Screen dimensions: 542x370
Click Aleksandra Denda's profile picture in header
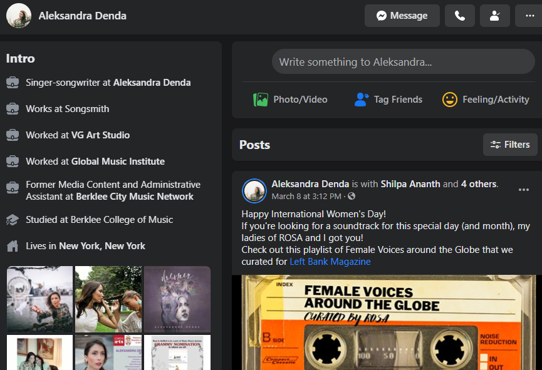19,16
